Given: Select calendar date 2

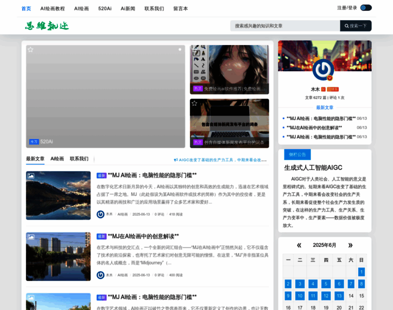Looking at the screenshot, I should (288, 284).
